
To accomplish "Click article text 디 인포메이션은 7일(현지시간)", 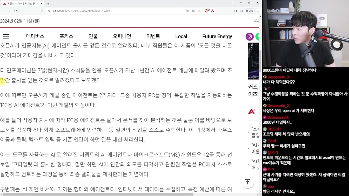I will pos(34,71).
